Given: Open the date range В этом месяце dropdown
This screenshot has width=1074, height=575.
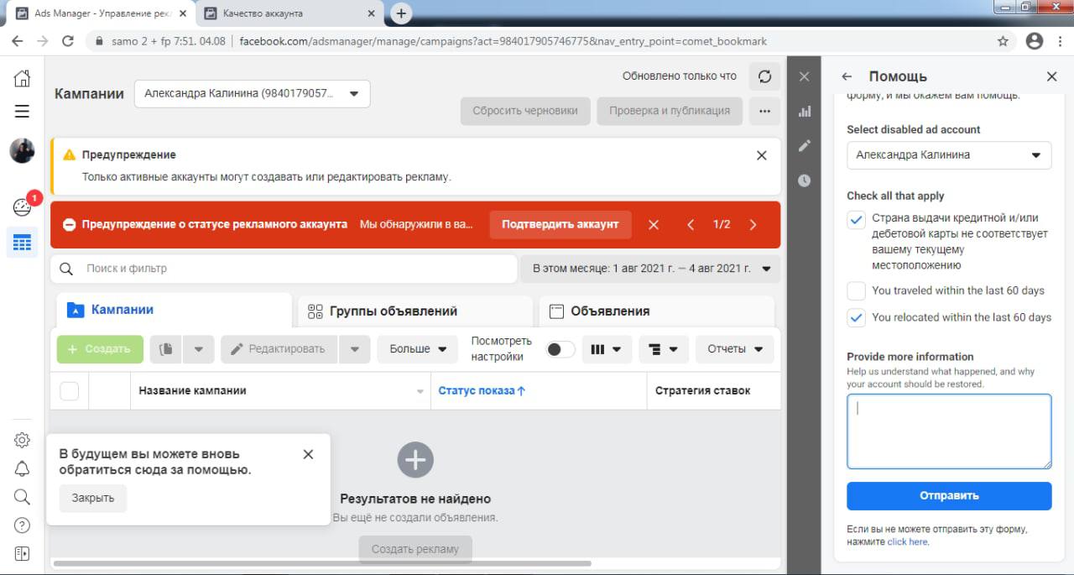Looking at the screenshot, I should coord(650,269).
